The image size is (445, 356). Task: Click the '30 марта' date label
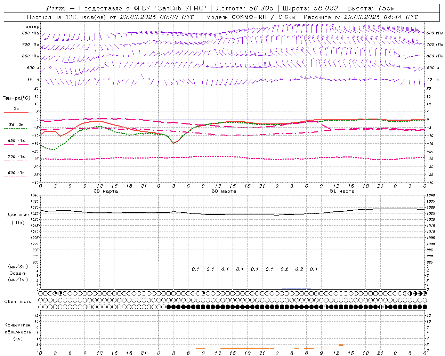(224, 191)
